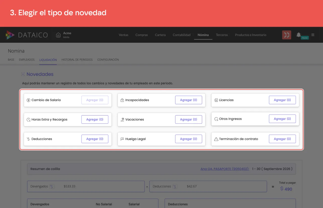Image resolution: width=323 pixels, height=208 pixels.
Task: Open Productos e Inventario menu
Action: 251,35
